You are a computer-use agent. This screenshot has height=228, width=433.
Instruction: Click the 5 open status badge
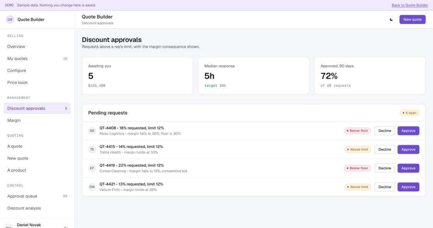[409, 113]
